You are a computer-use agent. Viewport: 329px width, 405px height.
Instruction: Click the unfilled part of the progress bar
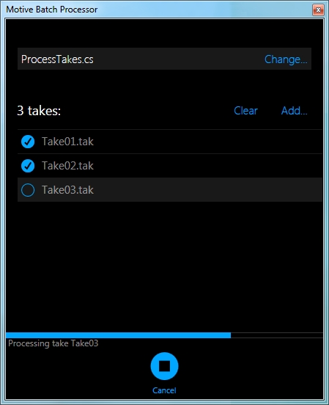[x=277, y=335]
